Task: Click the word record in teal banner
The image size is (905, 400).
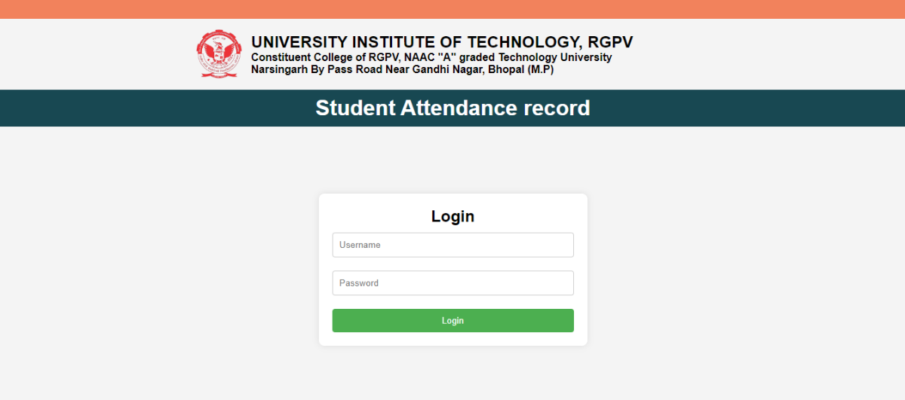Action: point(557,108)
